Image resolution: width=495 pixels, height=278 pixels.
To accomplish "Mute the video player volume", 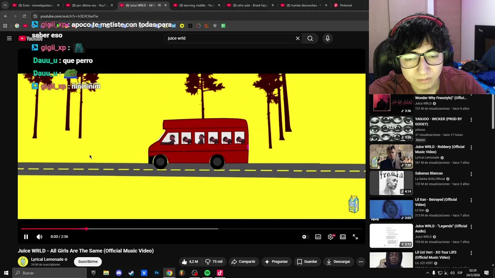I will tap(39, 237).
